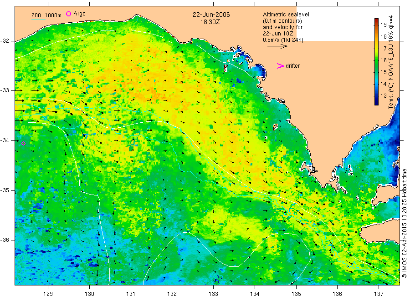This screenshot has width=410, height=300.
Task: Click the IMOS copyright text on right edge
Action: tap(405, 223)
